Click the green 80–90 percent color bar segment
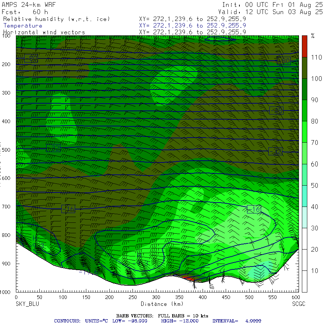325x325 pixels. tap(304, 110)
